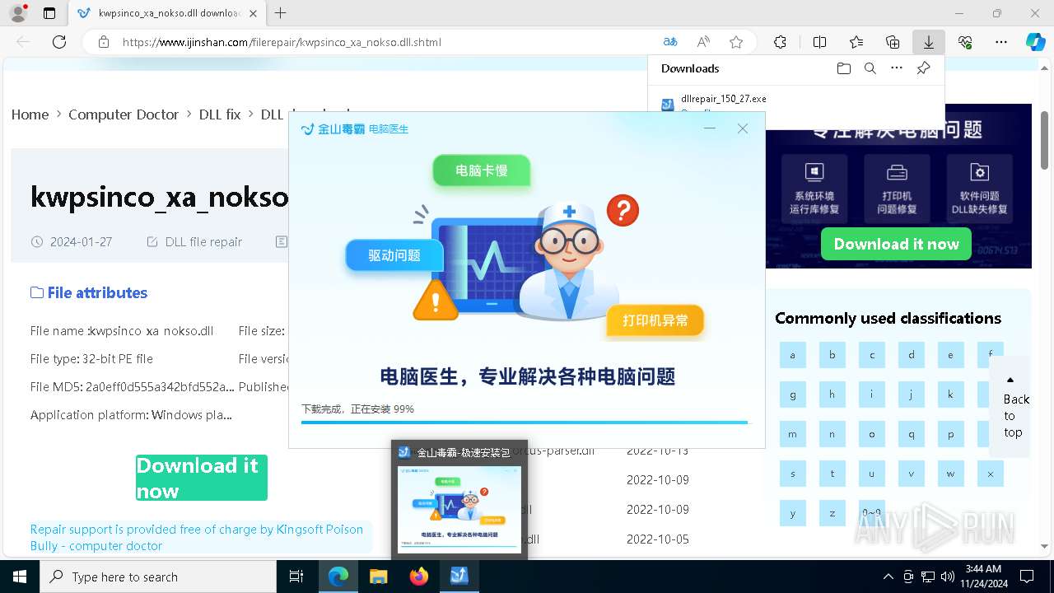Open Kingsoft Poison Bully repair support link
The height and width of the screenshot is (593, 1054).
click(197, 537)
